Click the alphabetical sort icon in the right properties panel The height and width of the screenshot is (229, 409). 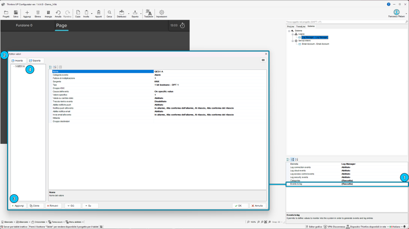point(297,160)
